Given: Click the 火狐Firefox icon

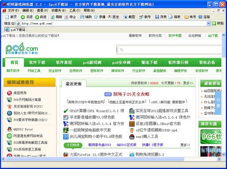Looking at the screenshot, I should tap(66, 154).
